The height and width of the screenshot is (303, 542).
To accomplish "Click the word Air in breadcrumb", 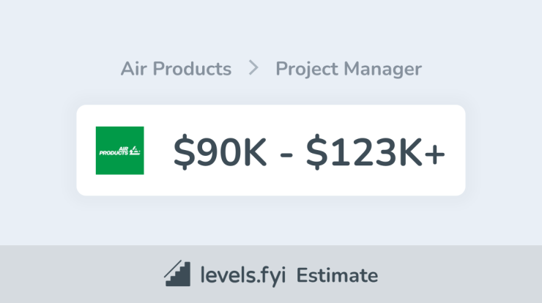I will 134,68.
